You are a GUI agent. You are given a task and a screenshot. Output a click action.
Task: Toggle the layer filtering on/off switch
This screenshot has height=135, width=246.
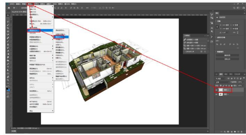[244, 78]
